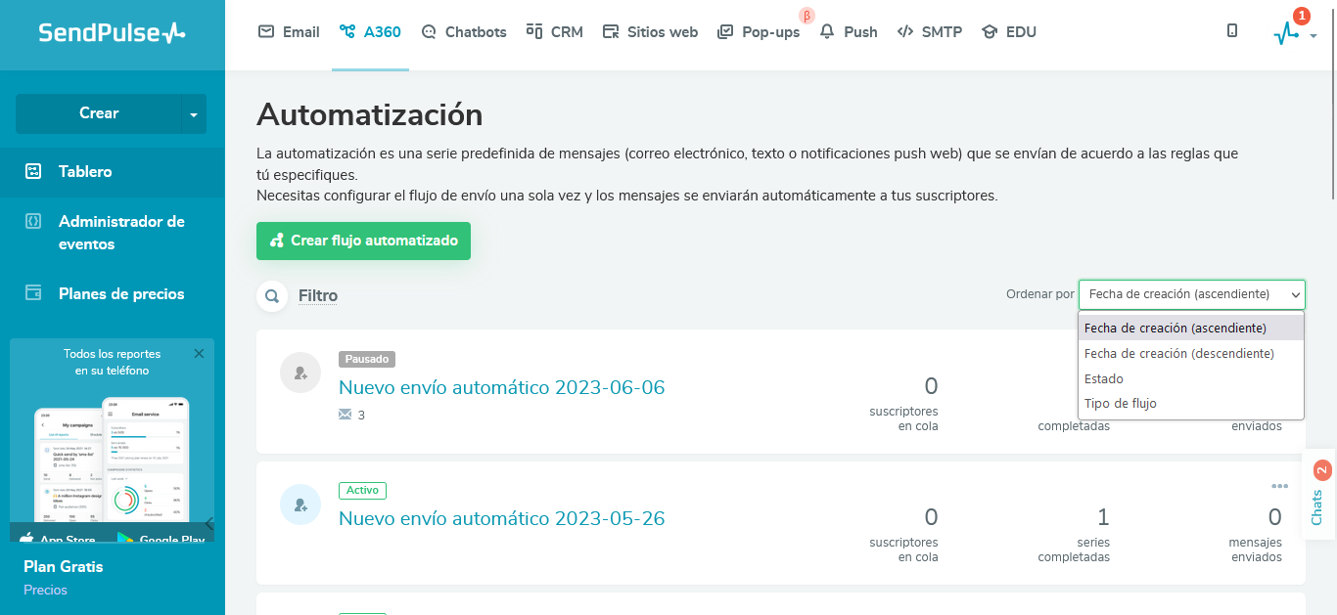Click the Activo status badge

(x=363, y=491)
